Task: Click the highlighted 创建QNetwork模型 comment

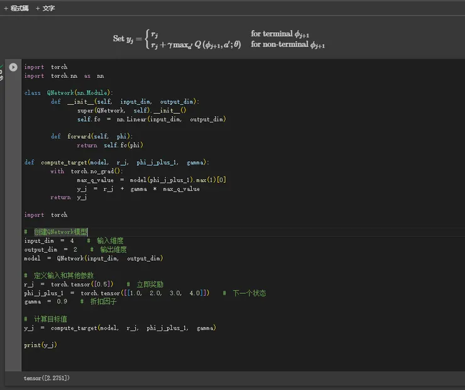Action: (x=60, y=232)
